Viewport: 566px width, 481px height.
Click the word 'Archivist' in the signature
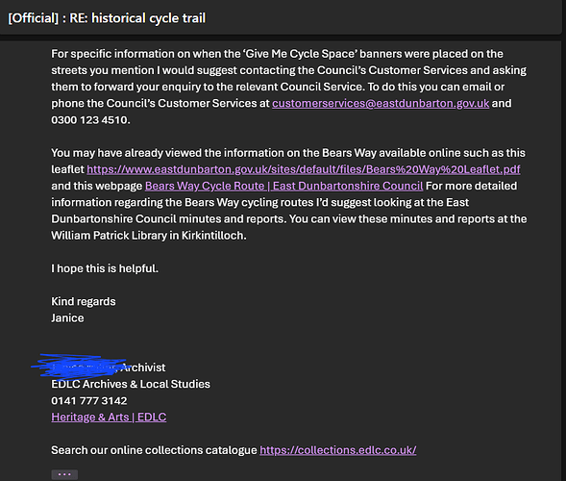point(143,367)
